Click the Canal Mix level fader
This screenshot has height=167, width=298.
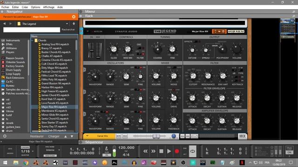click(x=156, y=136)
